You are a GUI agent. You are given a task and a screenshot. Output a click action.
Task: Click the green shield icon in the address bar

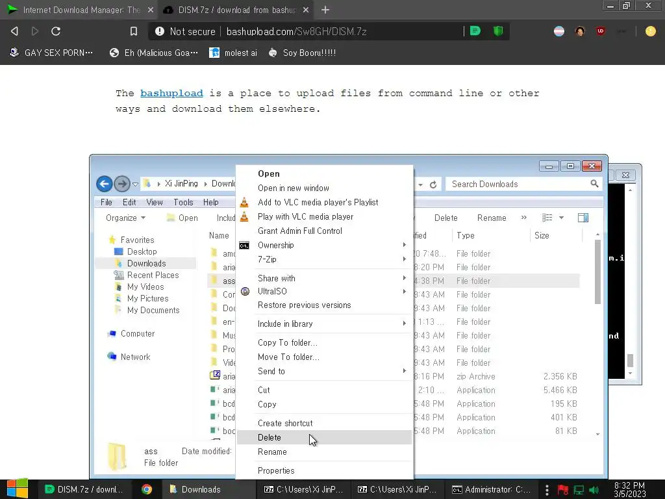point(498,31)
